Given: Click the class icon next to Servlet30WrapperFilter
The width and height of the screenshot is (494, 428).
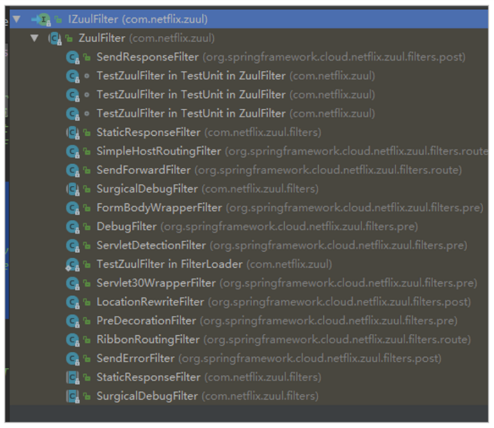Looking at the screenshot, I should tap(73, 284).
